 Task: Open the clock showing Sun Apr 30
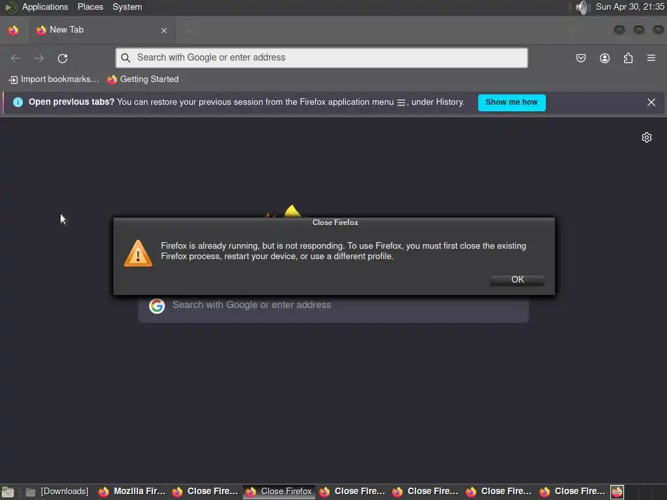click(630, 7)
